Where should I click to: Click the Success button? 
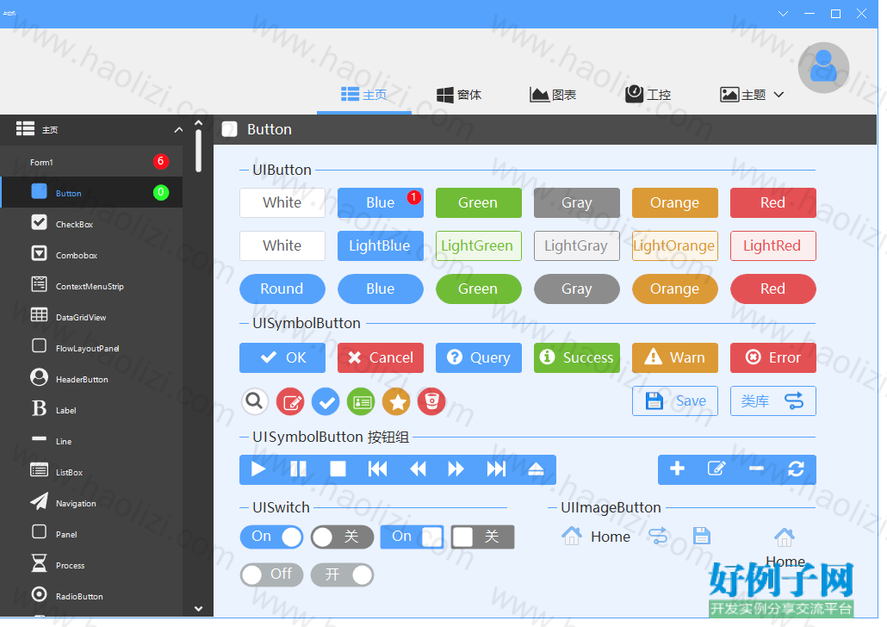click(x=577, y=357)
